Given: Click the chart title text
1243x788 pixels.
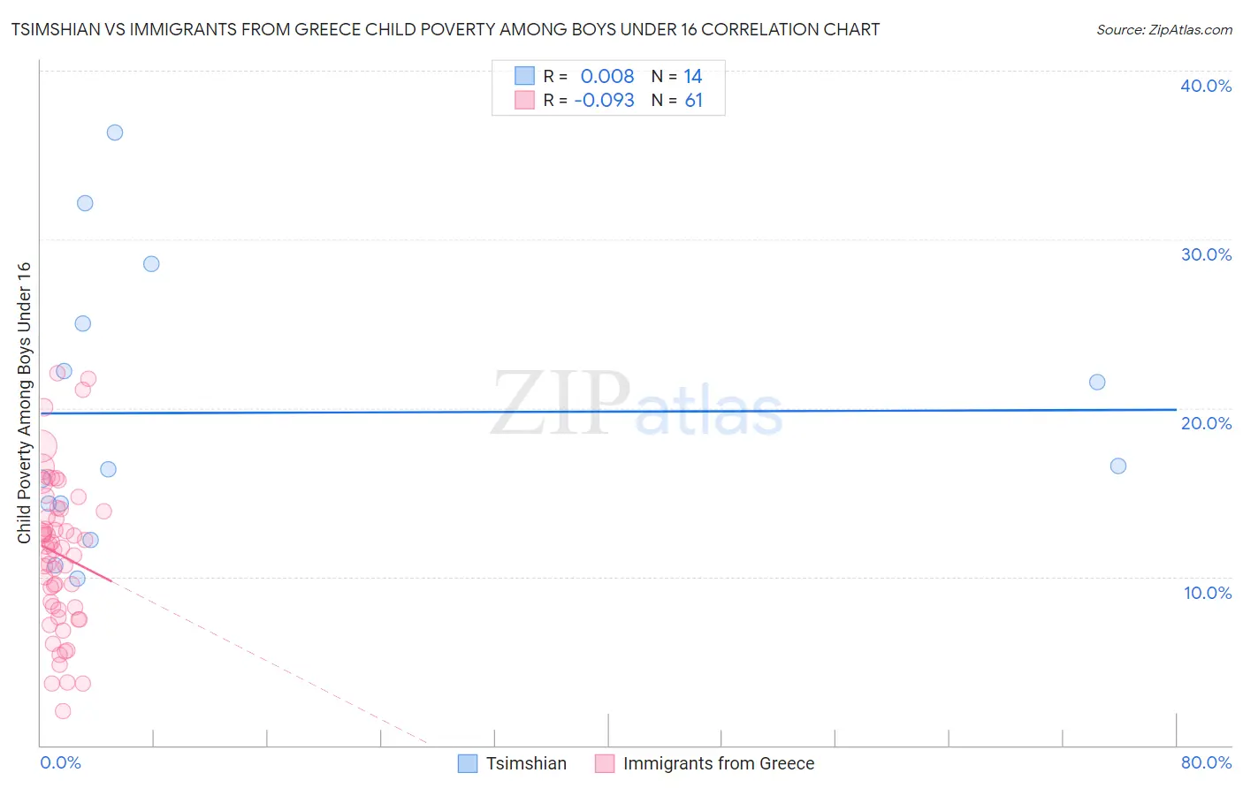Looking at the screenshot, I should (446, 29).
